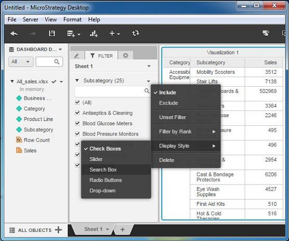Image resolution: width=289 pixels, height=241 pixels.
Task: Click the plus icon beside ALL OBJECTS
Action: (x=58, y=230)
